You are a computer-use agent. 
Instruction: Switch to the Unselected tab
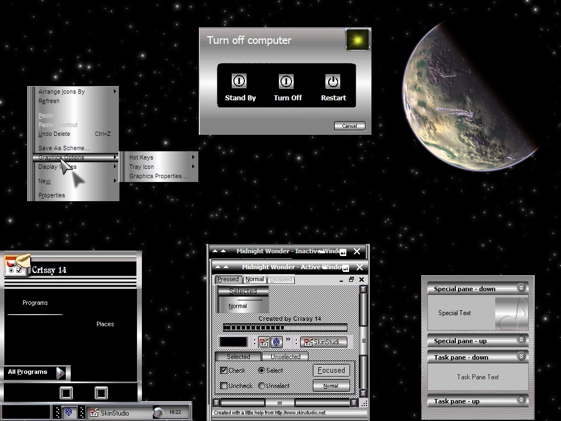pyautogui.click(x=285, y=356)
